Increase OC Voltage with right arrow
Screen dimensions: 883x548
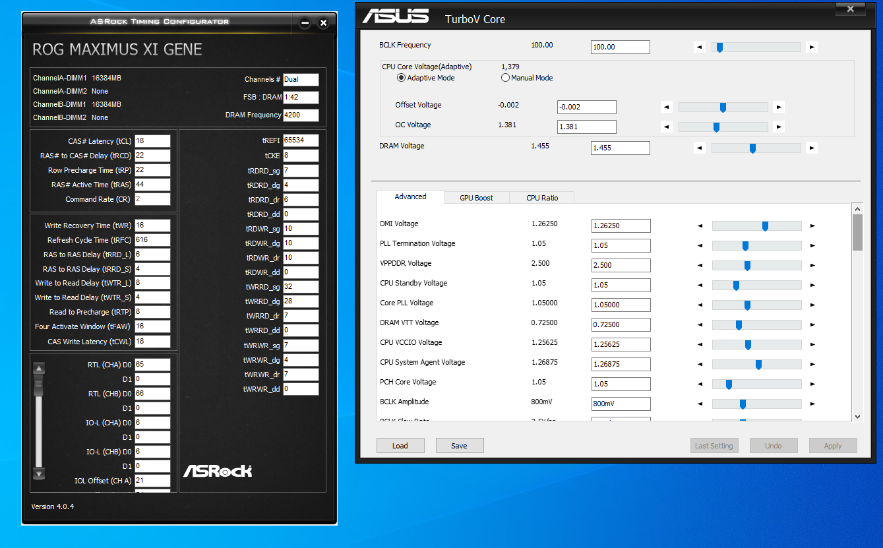pos(779,127)
